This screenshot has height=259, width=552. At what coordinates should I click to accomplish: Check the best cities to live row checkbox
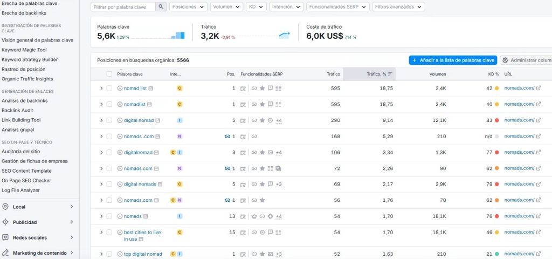click(109, 232)
